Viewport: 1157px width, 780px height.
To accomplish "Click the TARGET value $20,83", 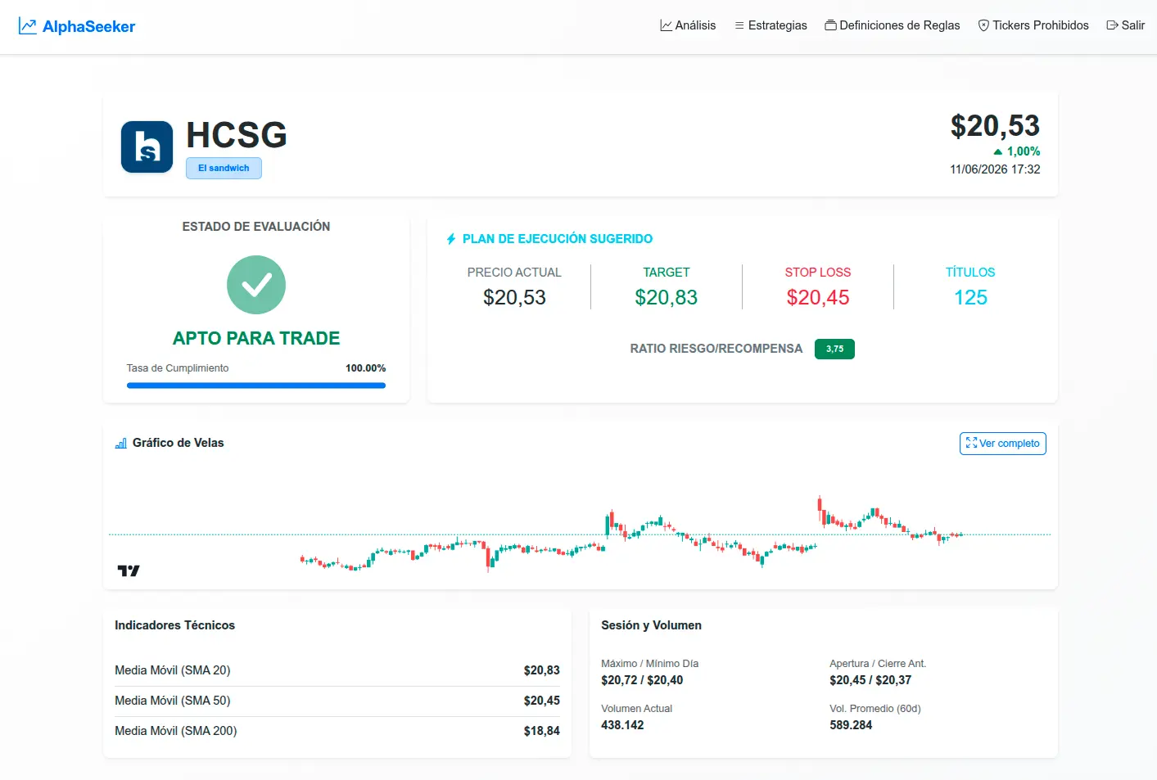I will tap(667, 298).
